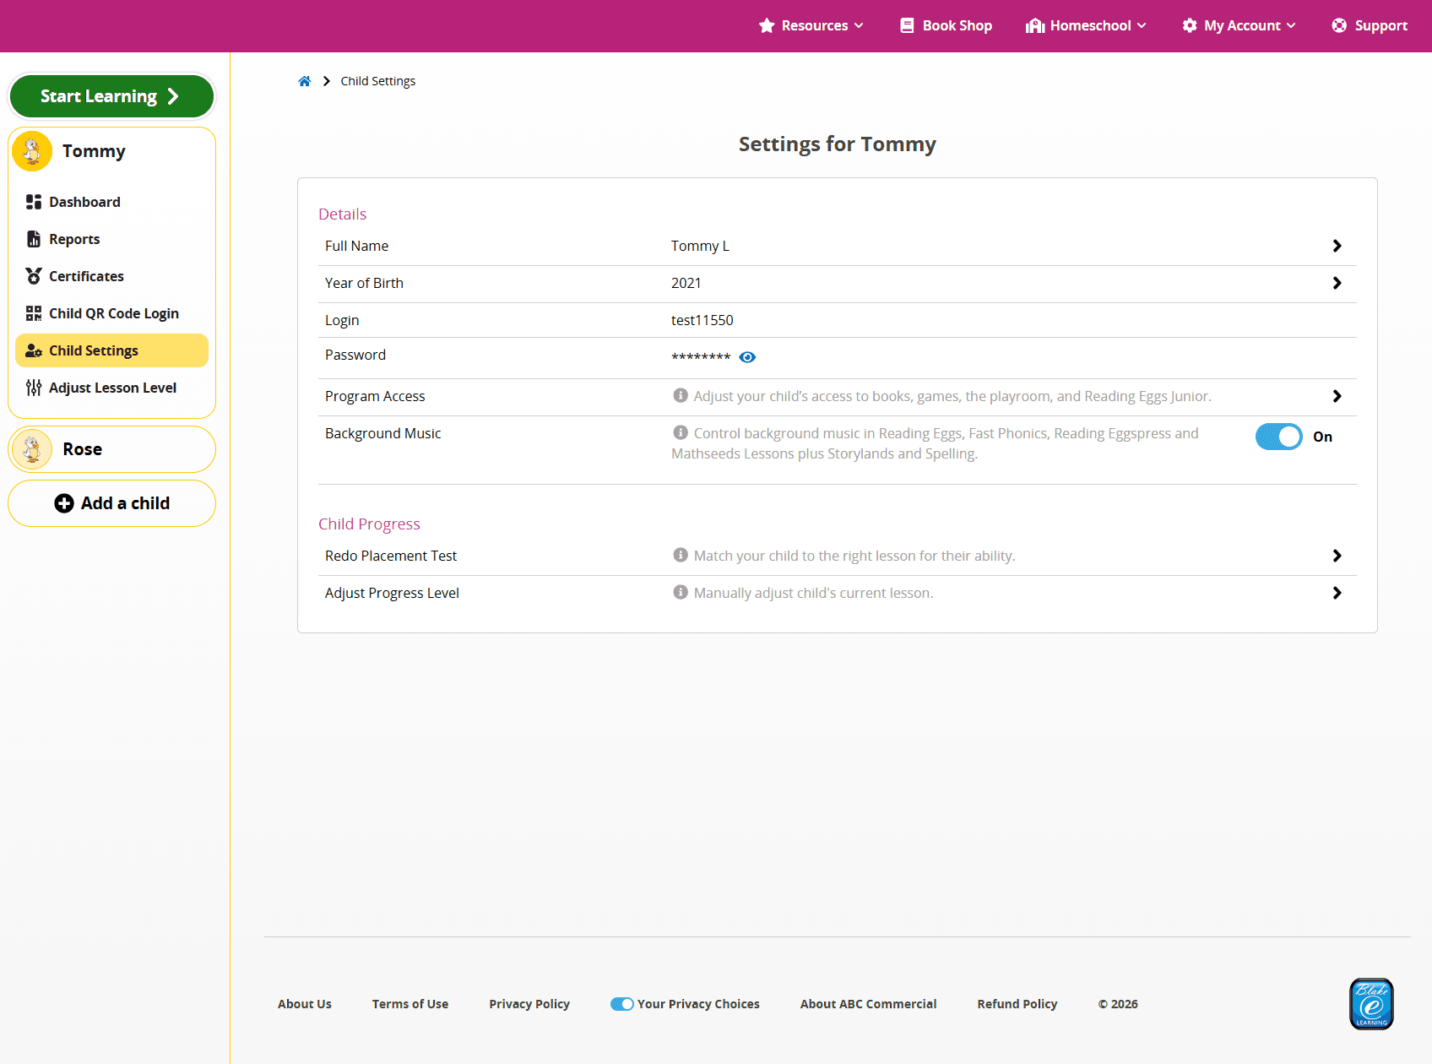Click the Start Learning button

[111, 96]
